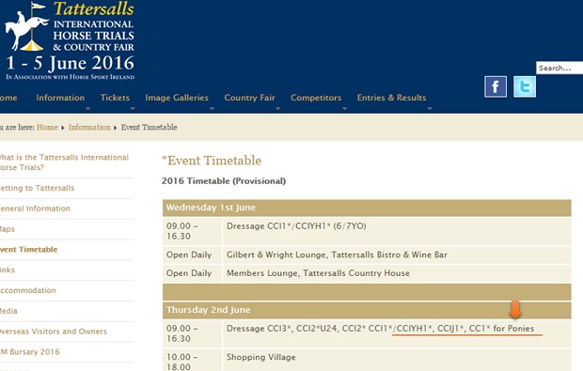Open the Facebook page icon
Image resolution: width=583 pixels, height=371 pixels.
(x=496, y=86)
